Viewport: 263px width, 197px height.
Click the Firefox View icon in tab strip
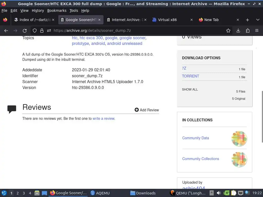pyautogui.click(x=5, y=20)
